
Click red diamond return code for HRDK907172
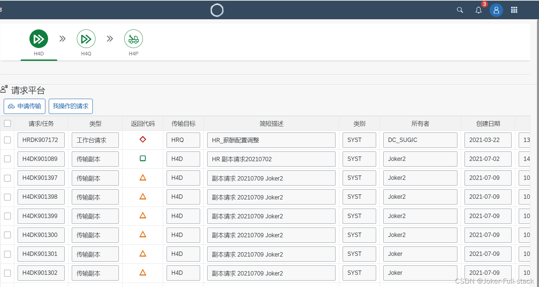143,139
